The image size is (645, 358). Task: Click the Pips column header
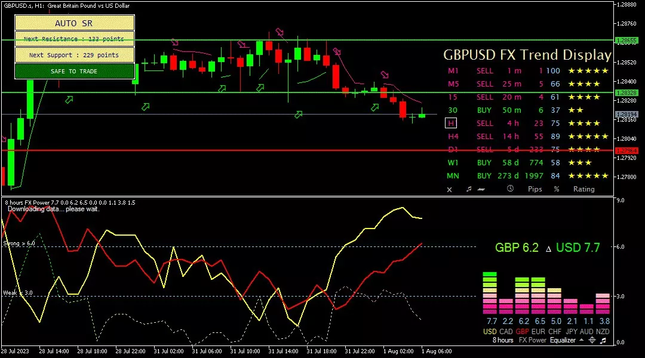(x=535, y=189)
